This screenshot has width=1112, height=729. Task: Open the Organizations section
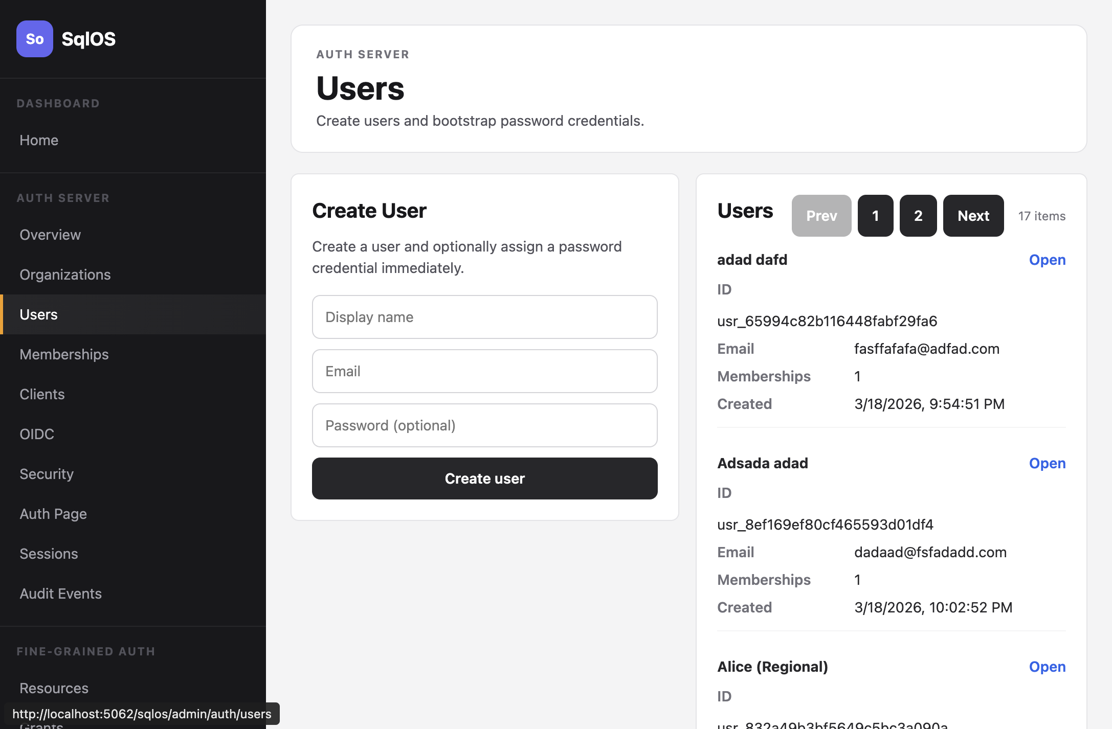(65, 275)
